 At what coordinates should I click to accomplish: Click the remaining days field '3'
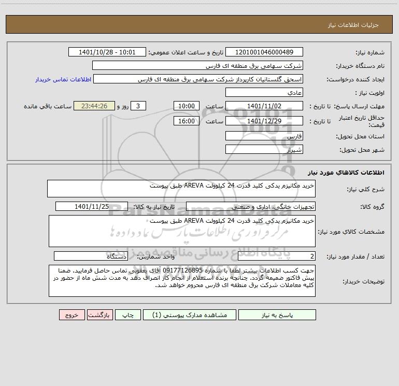point(138,106)
